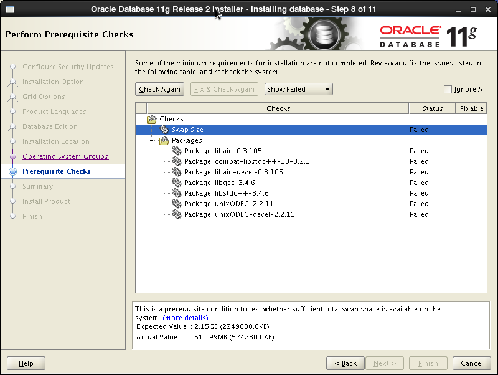Image resolution: width=498 pixels, height=375 pixels.
Task: Open the Help button
Action: (26, 363)
